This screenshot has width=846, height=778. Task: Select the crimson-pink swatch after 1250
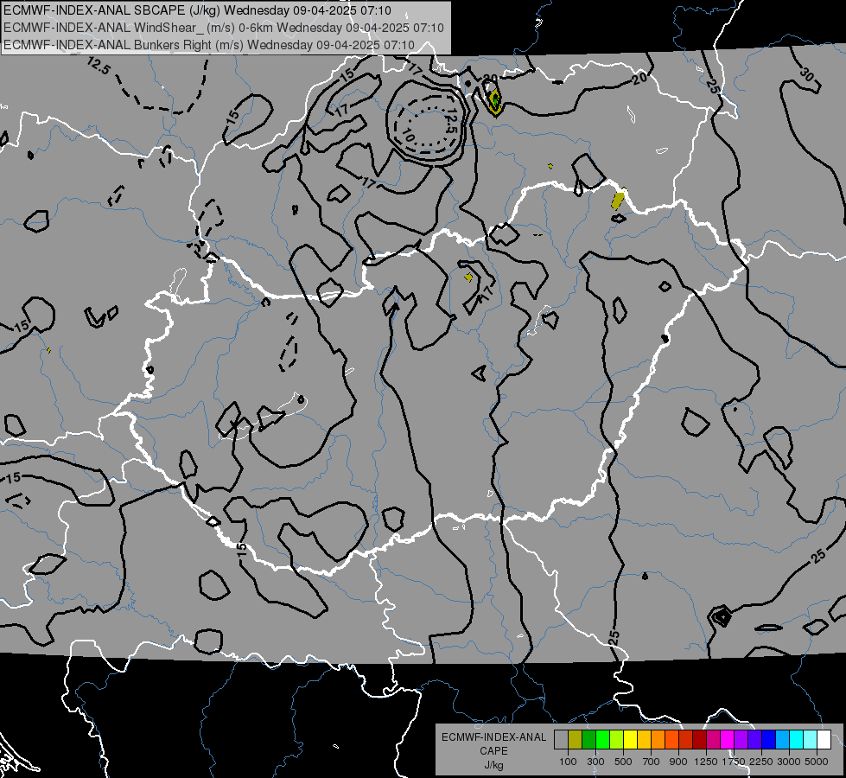[x=713, y=740]
